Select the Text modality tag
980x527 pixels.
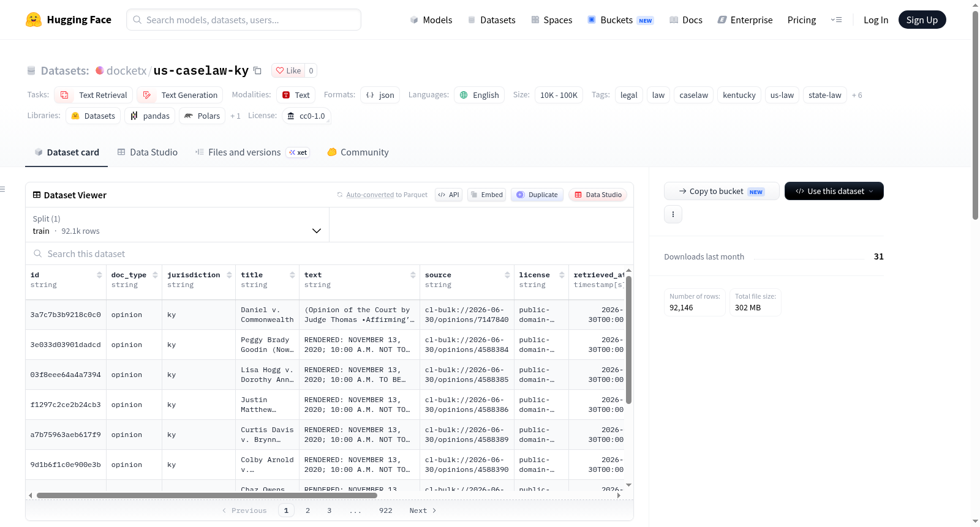(x=296, y=95)
